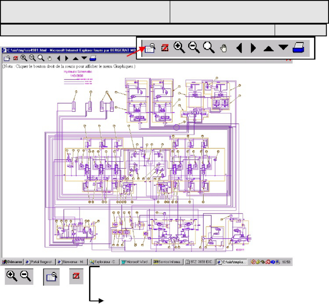Viewport: 329px width, 304px height.
Task: Click left arrow in the enlarged toolbar callout
Action: coord(239,48)
